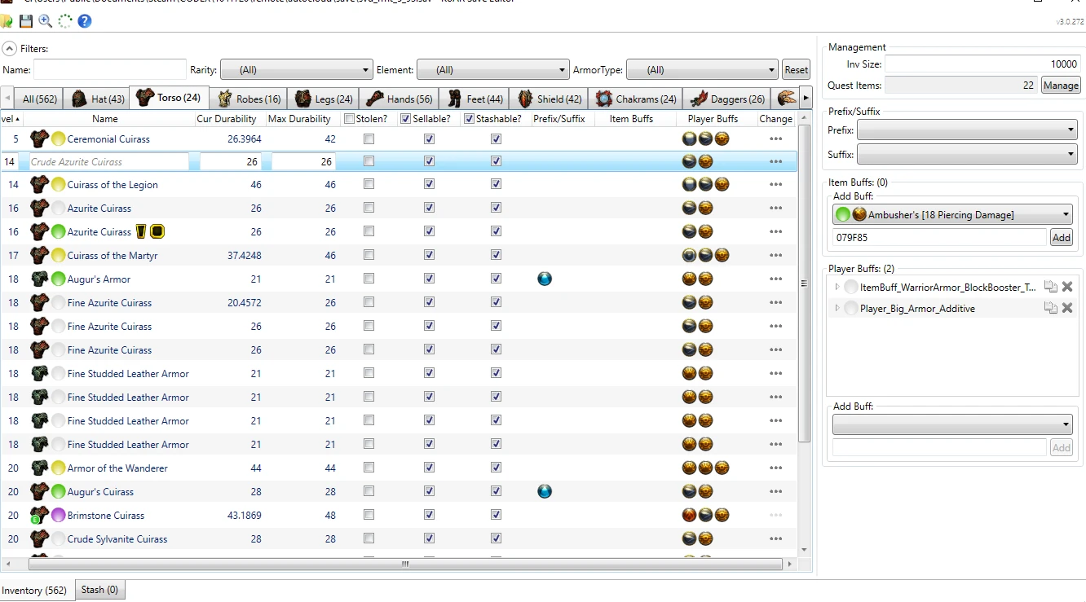The height and width of the screenshot is (602, 1086).
Task: Toggle Stolen checkbox for Ceremonial Cuirass
Action: click(369, 139)
